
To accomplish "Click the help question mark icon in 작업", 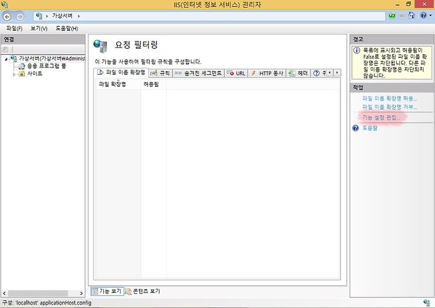I will point(356,128).
